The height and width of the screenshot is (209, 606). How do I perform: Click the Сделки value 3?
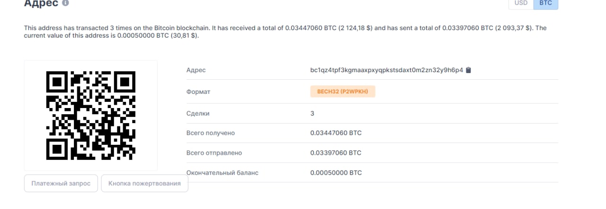pyautogui.click(x=312, y=114)
